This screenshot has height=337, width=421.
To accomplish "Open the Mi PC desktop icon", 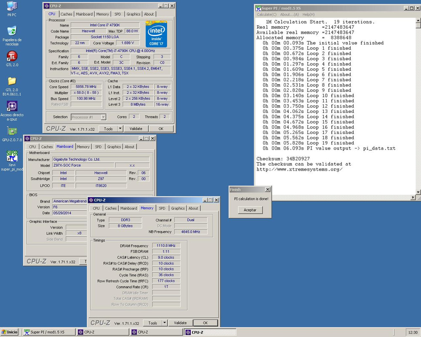I will [x=12, y=8].
